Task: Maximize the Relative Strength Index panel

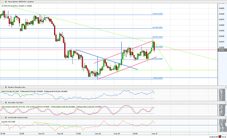Action: [6, 87]
